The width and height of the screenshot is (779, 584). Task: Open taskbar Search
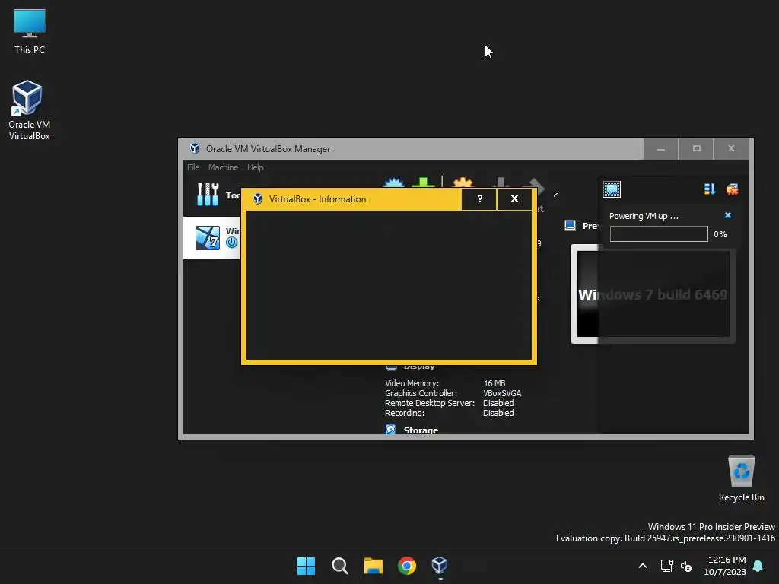tap(340, 566)
